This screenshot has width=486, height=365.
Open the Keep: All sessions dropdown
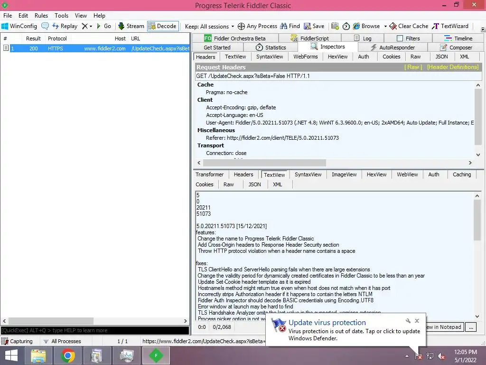pyautogui.click(x=209, y=27)
